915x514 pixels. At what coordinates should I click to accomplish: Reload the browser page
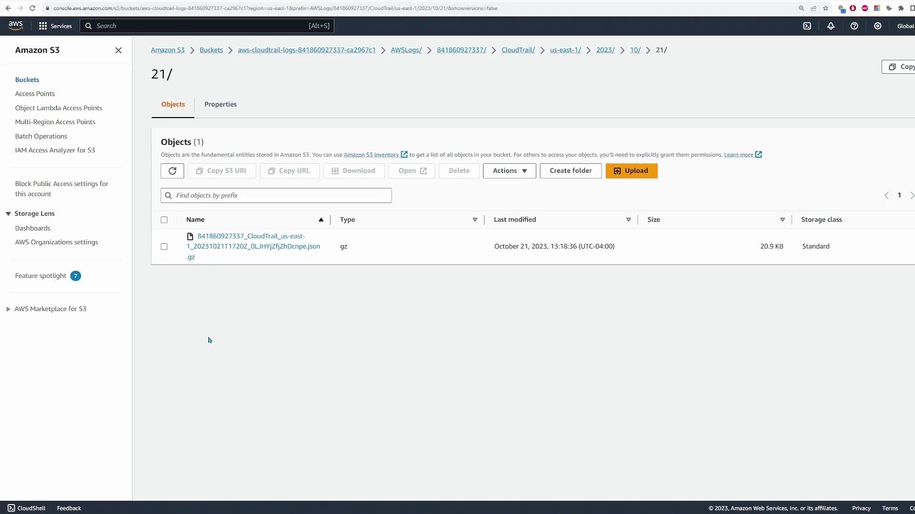[x=32, y=8]
